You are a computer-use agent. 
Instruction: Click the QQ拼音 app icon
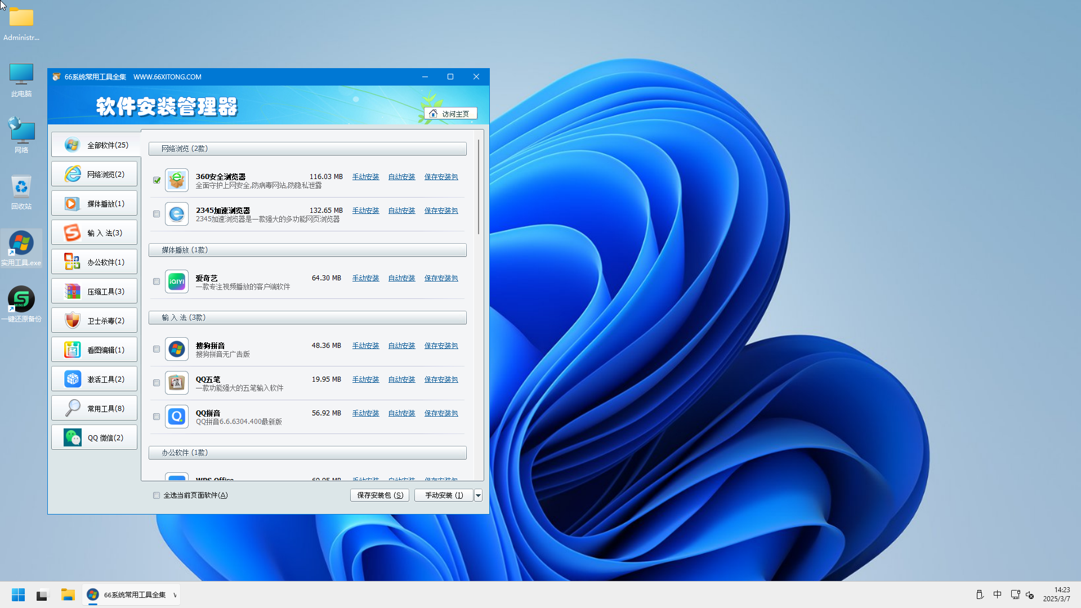177,417
